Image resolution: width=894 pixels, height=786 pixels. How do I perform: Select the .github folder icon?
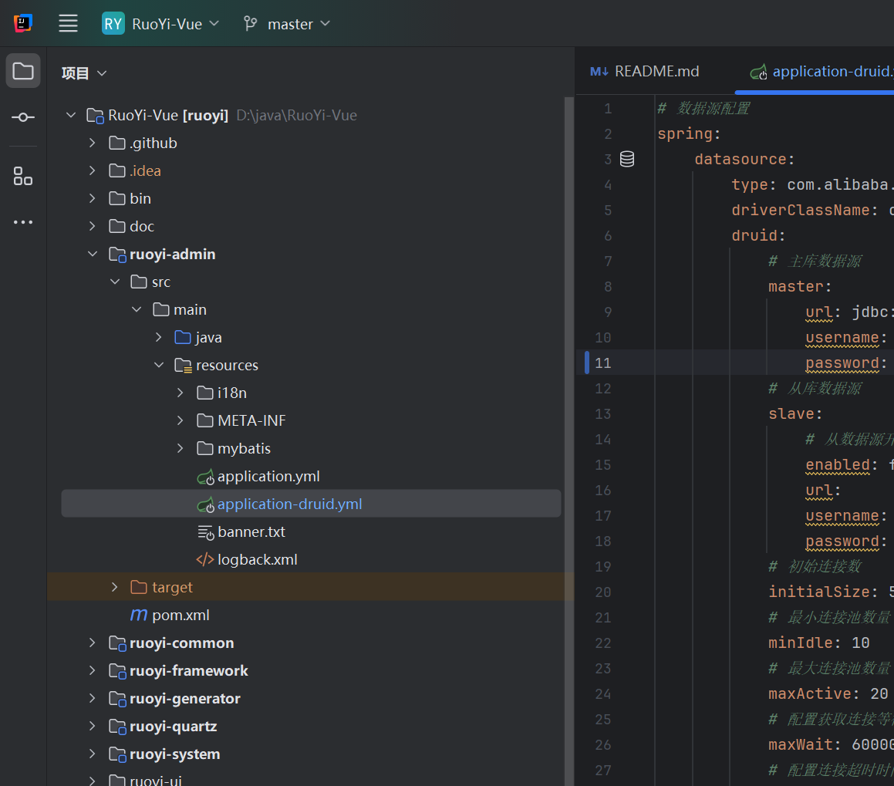point(117,143)
